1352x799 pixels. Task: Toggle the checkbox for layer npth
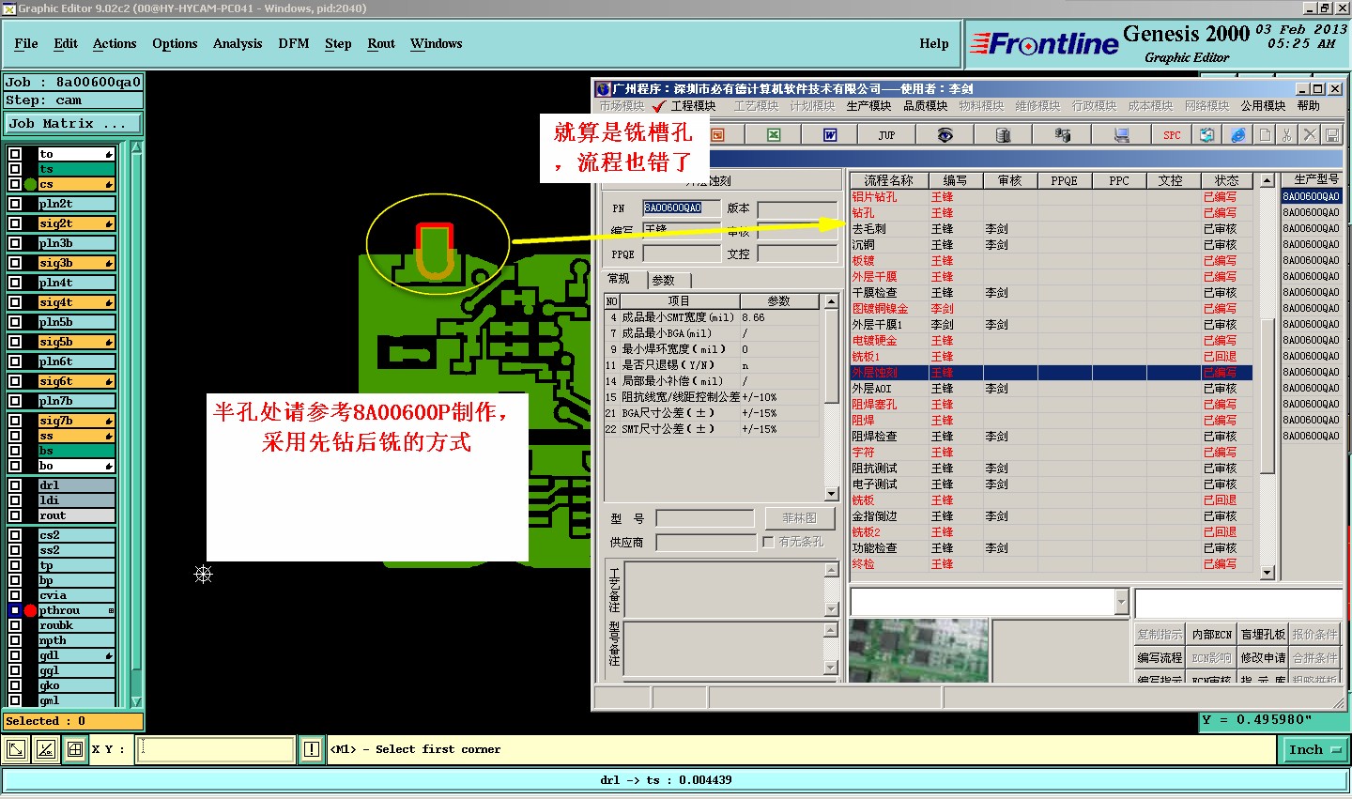click(15, 640)
